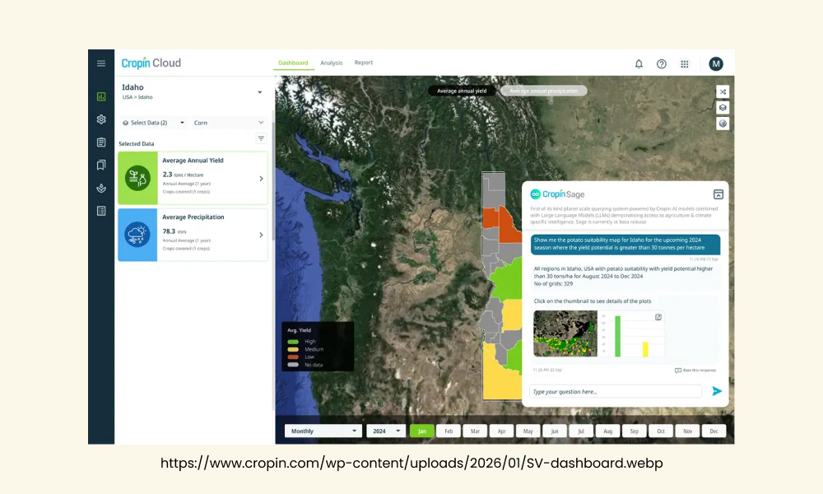Image resolution: width=823 pixels, height=494 pixels.
Task: Switch to the Analysis tab
Action: tap(331, 63)
